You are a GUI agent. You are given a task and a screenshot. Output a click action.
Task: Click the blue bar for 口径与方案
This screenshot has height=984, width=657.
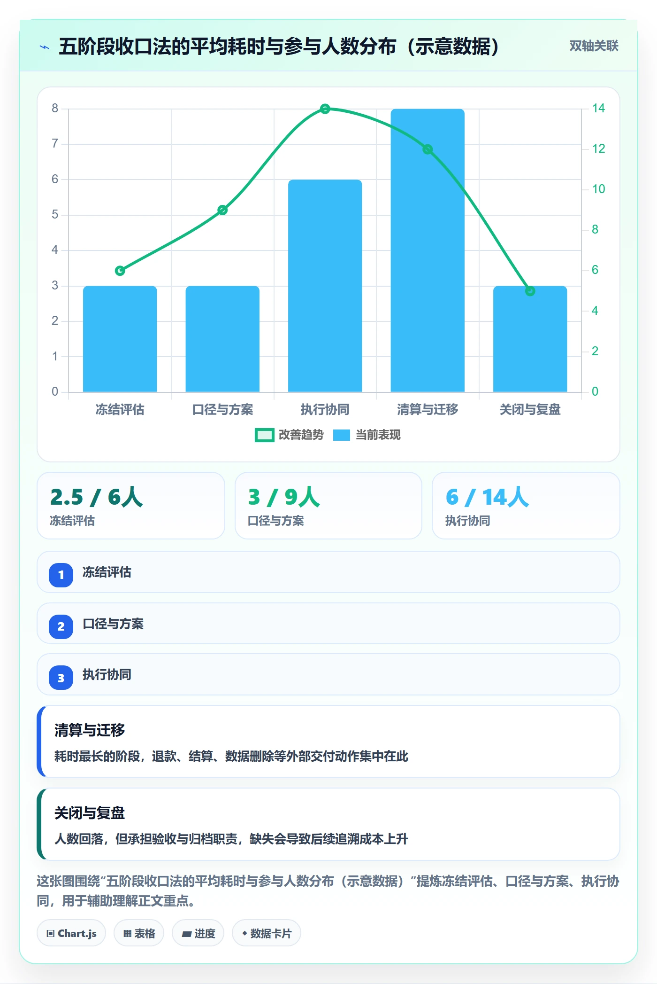click(222, 339)
